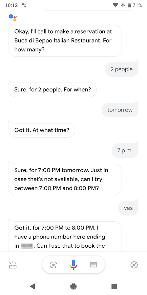
Task: Tap the Android recent apps square button
Action: pos(114,286)
